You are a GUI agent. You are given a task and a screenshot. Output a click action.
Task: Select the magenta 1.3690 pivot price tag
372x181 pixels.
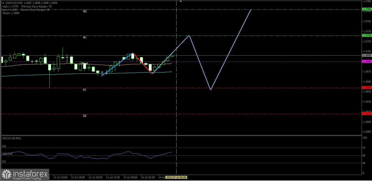[367, 62]
